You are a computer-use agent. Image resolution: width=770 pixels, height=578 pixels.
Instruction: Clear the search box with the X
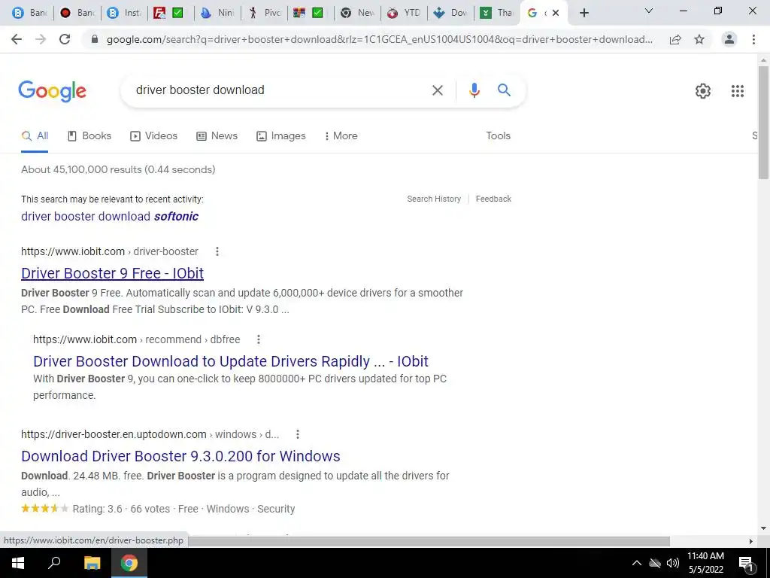tap(437, 90)
